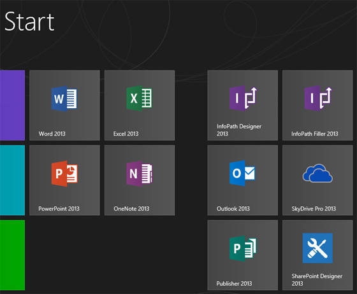Open the InfoPath Designer 2013 icon
The height and width of the screenshot is (294, 357).
click(x=243, y=99)
